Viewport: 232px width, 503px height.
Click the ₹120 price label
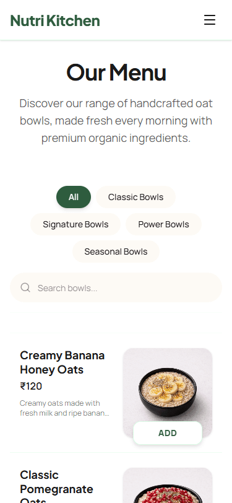(x=31, y=387)
